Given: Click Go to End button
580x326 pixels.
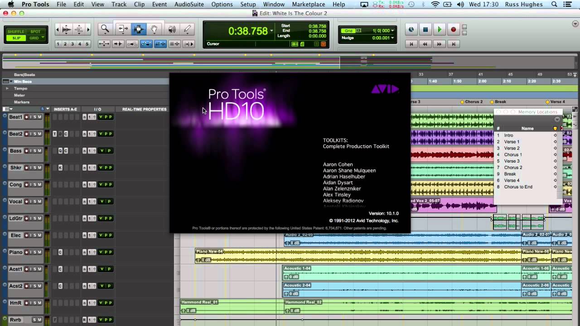Looking at the screenshot, I should (x=453, y=44).
